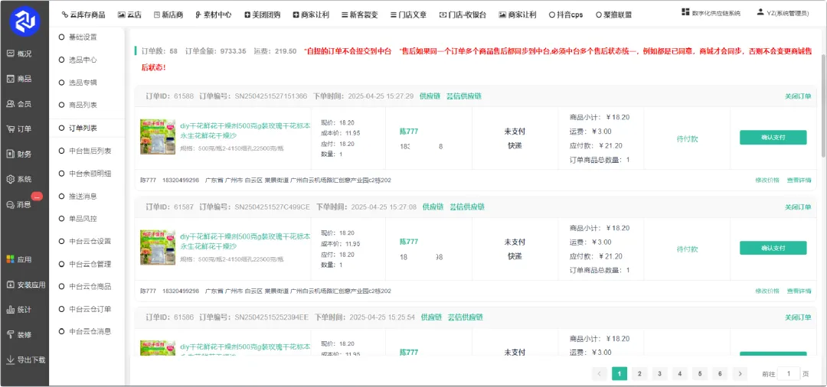Open 统计 statistics chart in sidebar
This screenshot has width=827, height=387.
[x=19, y=310]
